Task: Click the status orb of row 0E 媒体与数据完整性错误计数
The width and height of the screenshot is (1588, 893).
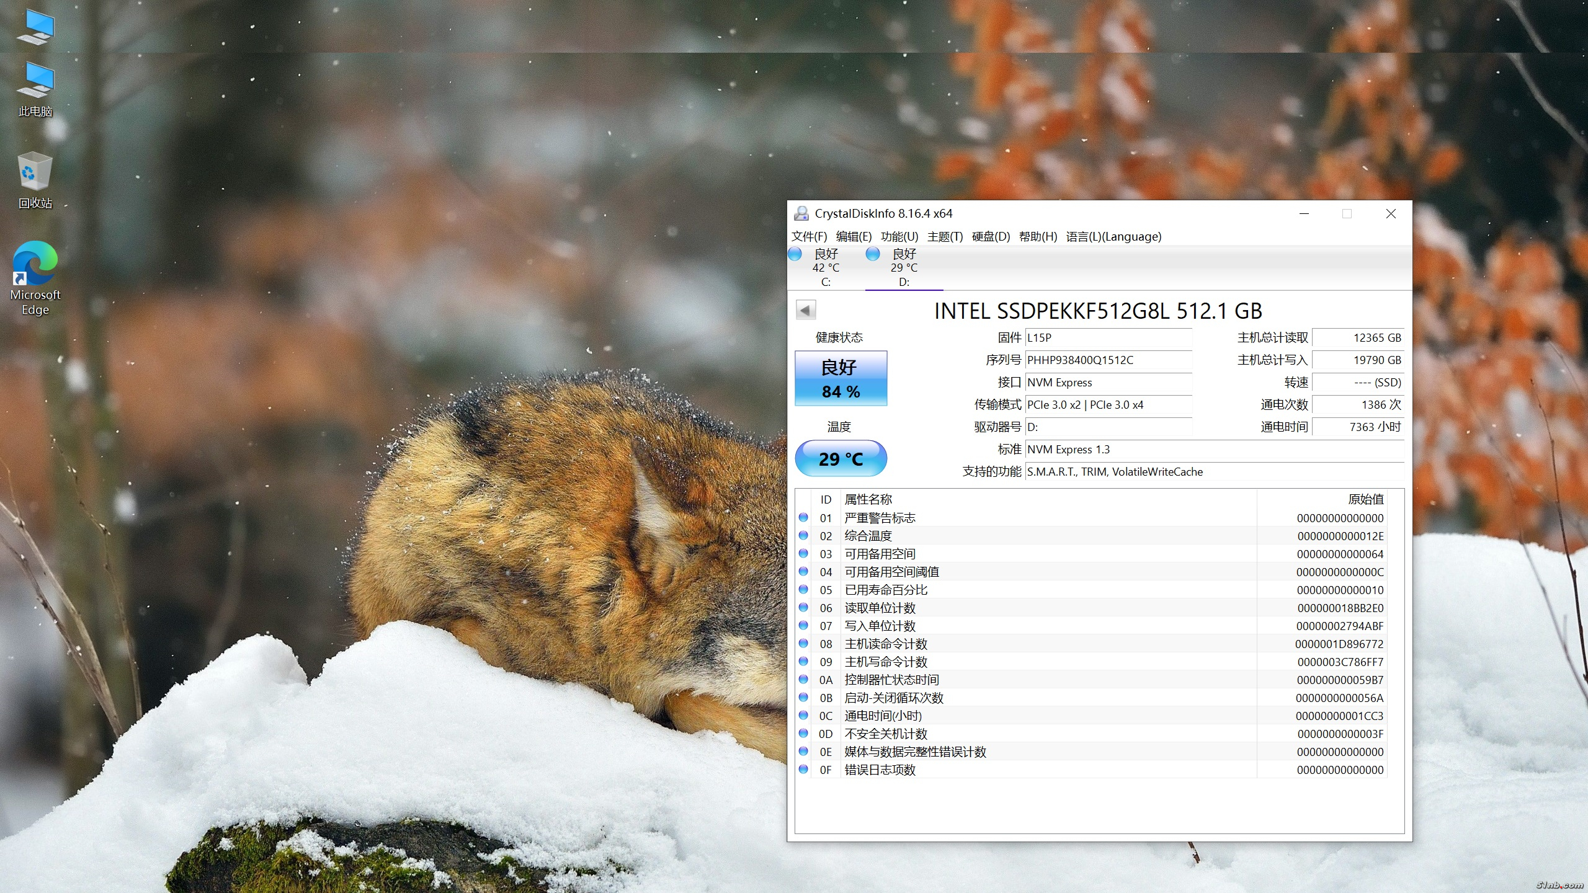Action: [x=803, y=751]
